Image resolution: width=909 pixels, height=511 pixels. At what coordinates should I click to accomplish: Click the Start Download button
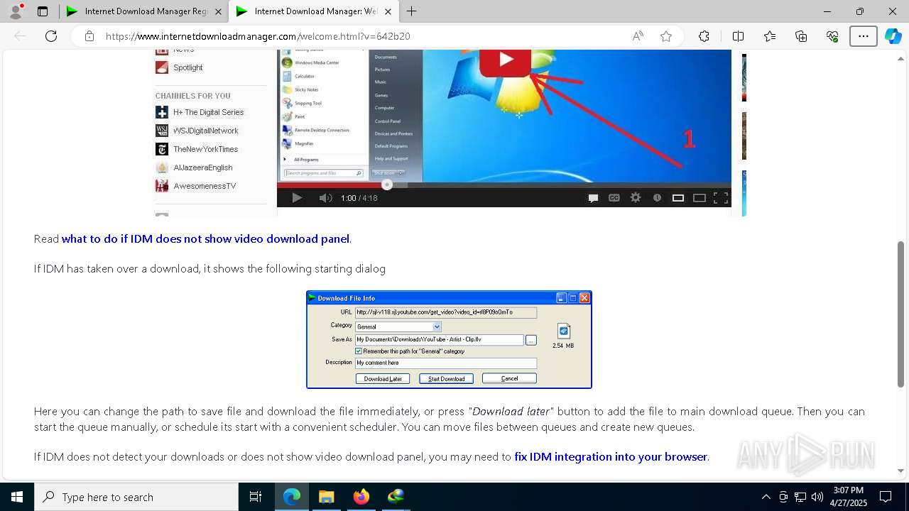pos(446,379)
